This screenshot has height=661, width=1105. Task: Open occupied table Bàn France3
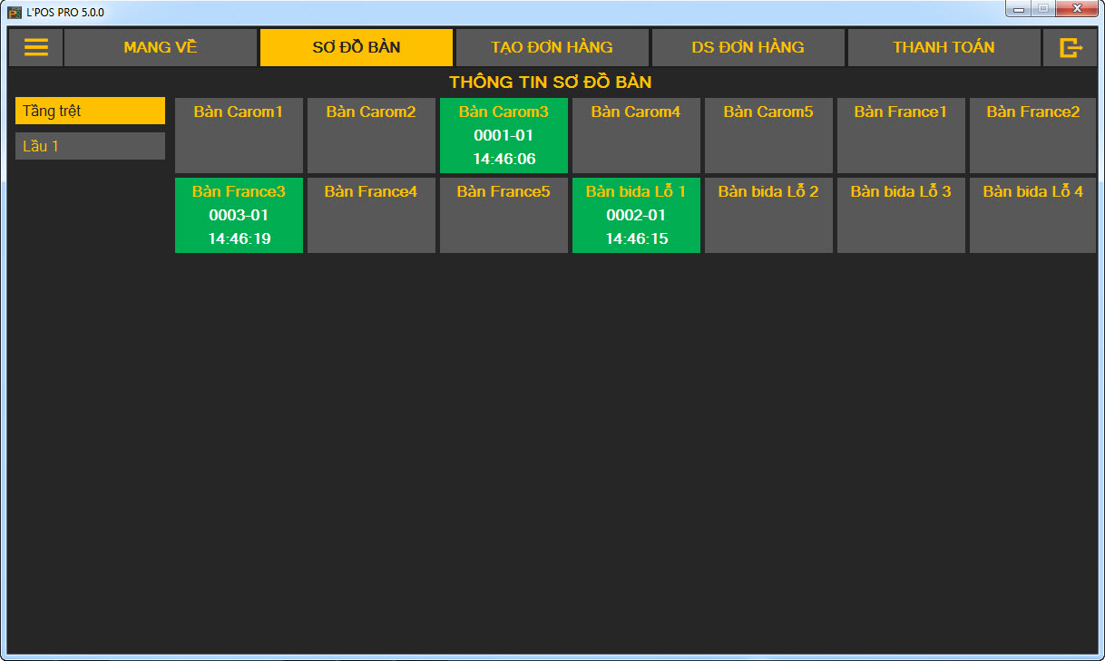pyautogui.click(x=239, y=216)
